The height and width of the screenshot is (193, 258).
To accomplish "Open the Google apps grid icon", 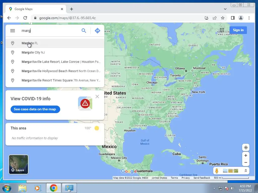I will [x=222, y=30].
